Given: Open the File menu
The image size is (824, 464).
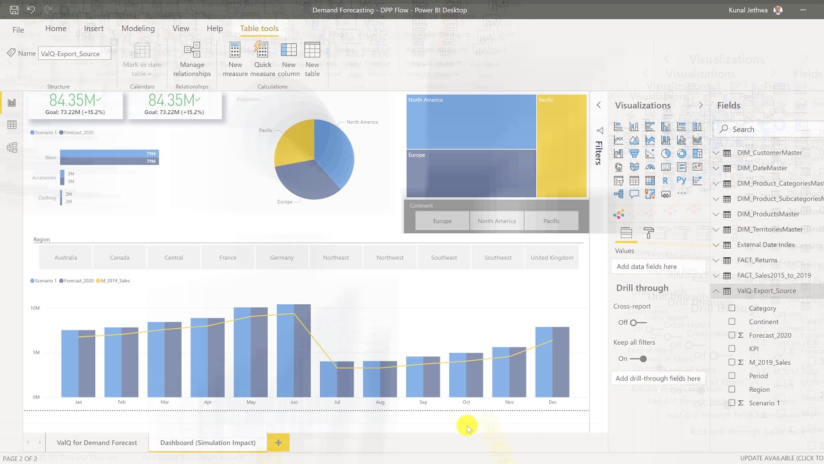Looking at the screenshot, I should click(x=18, y=30).
